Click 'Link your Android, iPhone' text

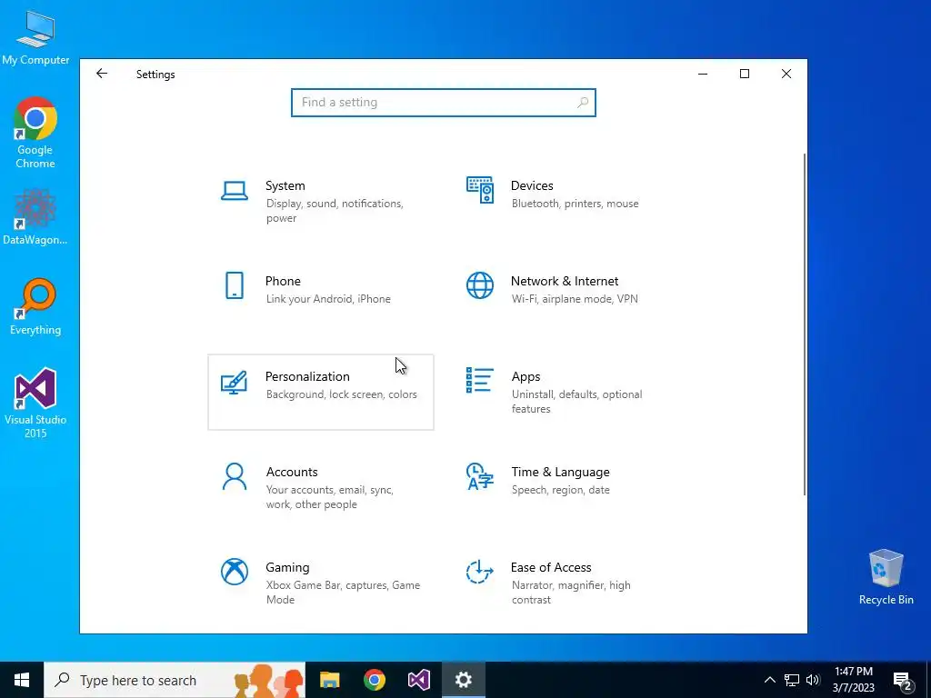(x=328, y=298)
